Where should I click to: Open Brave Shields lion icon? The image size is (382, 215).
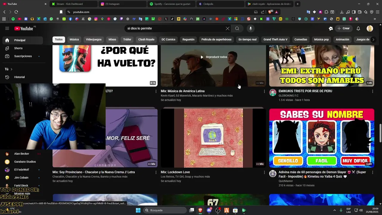click(x=270, y=12)
